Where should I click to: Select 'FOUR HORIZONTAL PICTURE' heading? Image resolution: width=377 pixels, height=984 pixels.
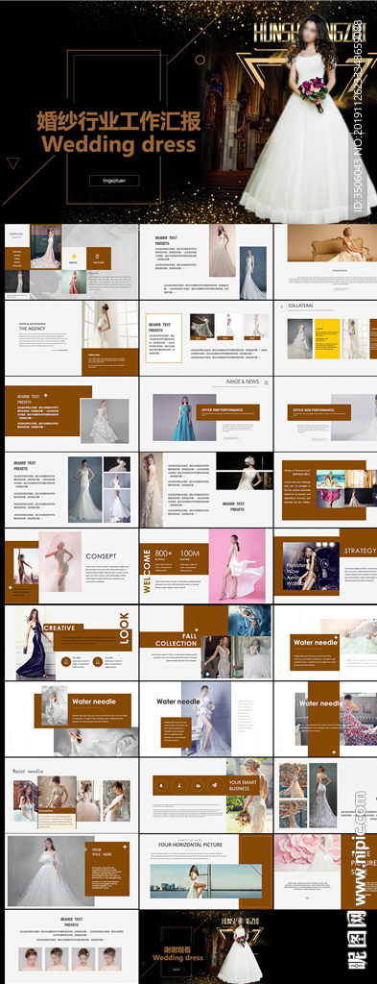(x=191, y=845)
